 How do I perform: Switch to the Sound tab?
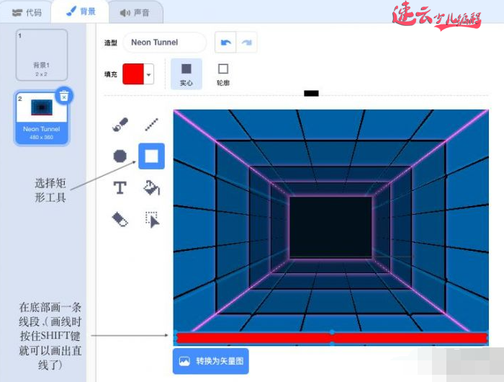[x=135, y=12]
